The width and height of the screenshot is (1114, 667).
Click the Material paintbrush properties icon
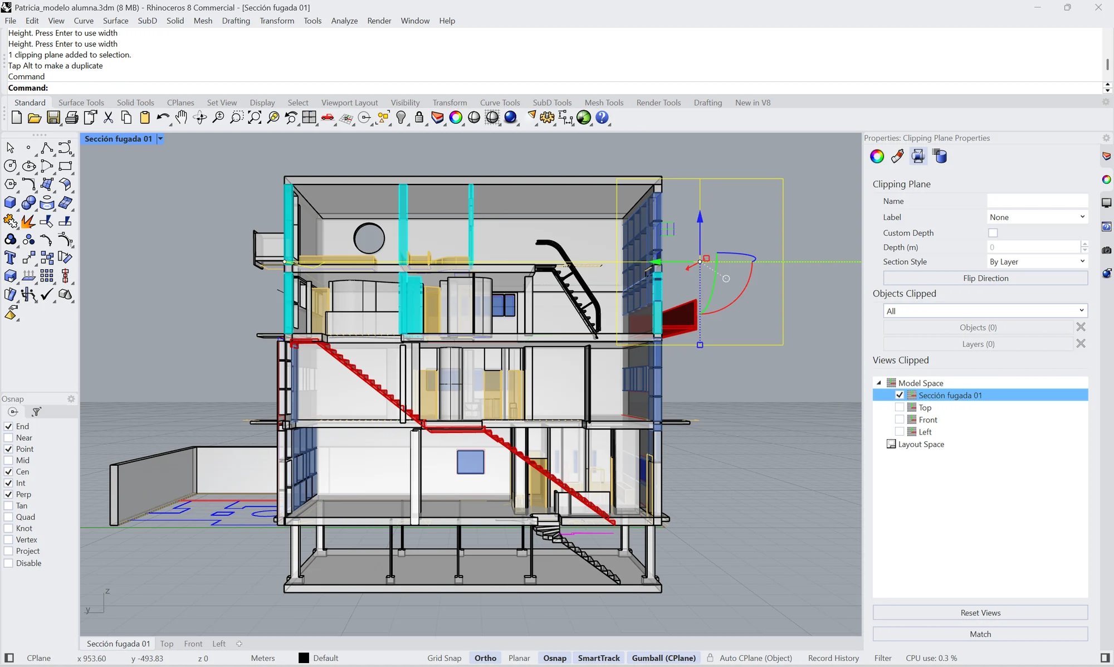click(x=897, y=157)
